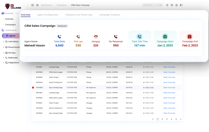
Task: Click the AI Callings logo
Action: (13, 6)
